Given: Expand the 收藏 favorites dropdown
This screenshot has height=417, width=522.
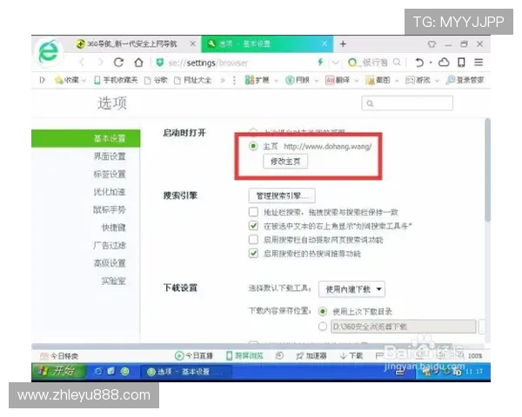Looking at the screenshot, I should tap(84, 80).
